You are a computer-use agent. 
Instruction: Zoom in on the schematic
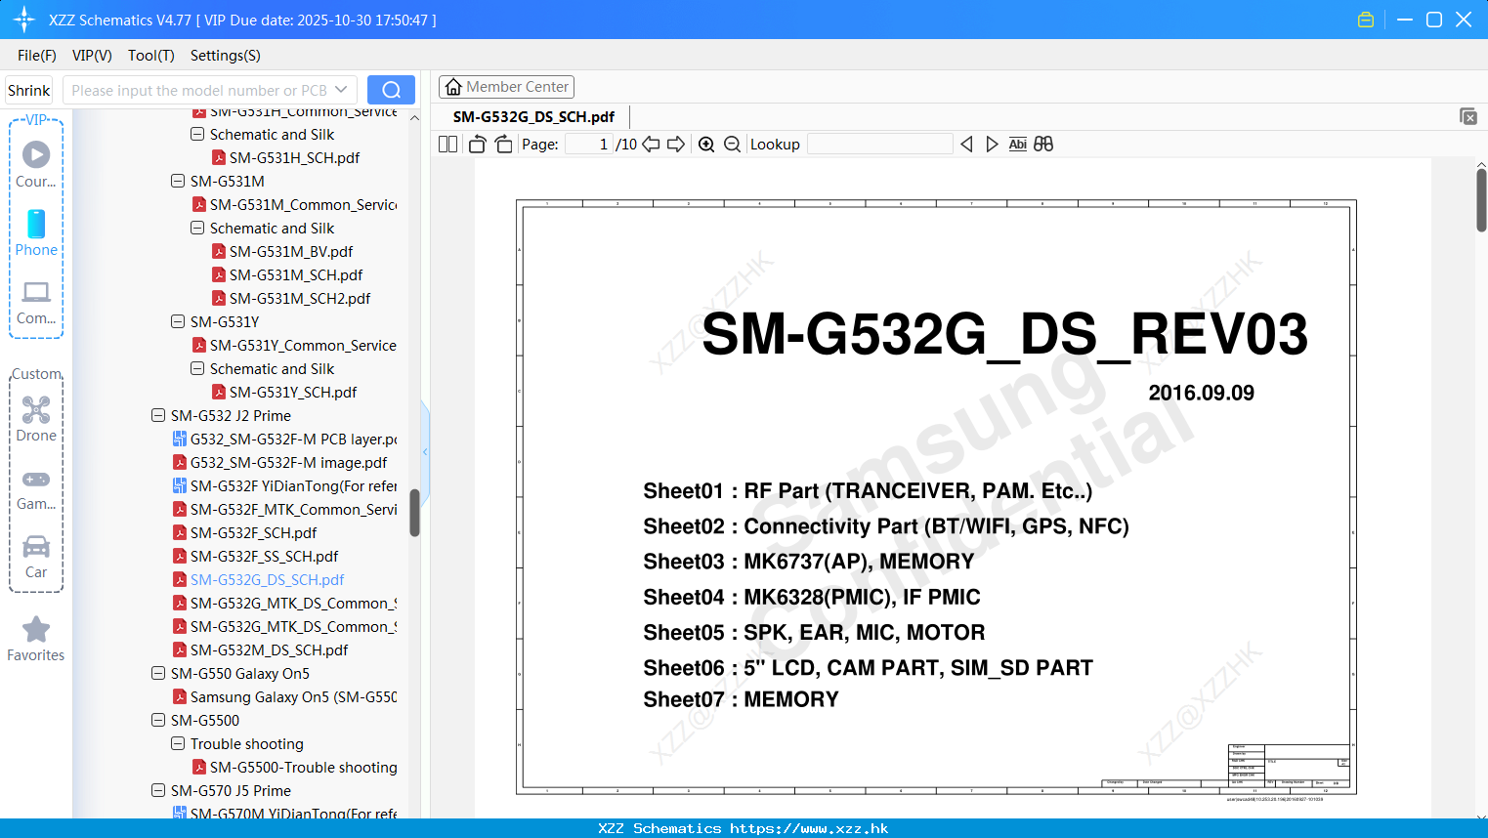click(706, 144)
